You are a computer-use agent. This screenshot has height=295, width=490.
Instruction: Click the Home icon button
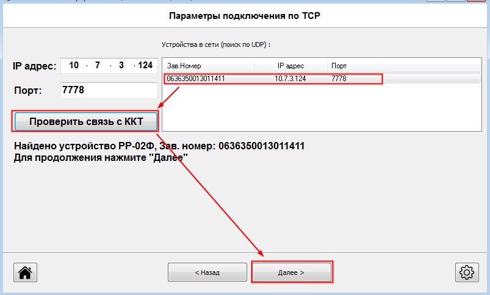tap(26, 272)
